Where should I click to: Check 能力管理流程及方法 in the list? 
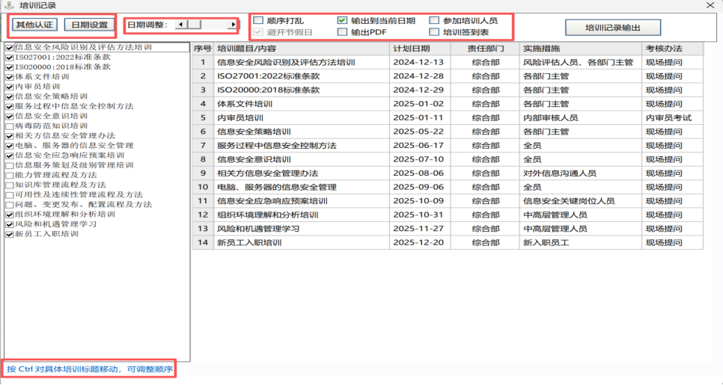click(9, 175)
